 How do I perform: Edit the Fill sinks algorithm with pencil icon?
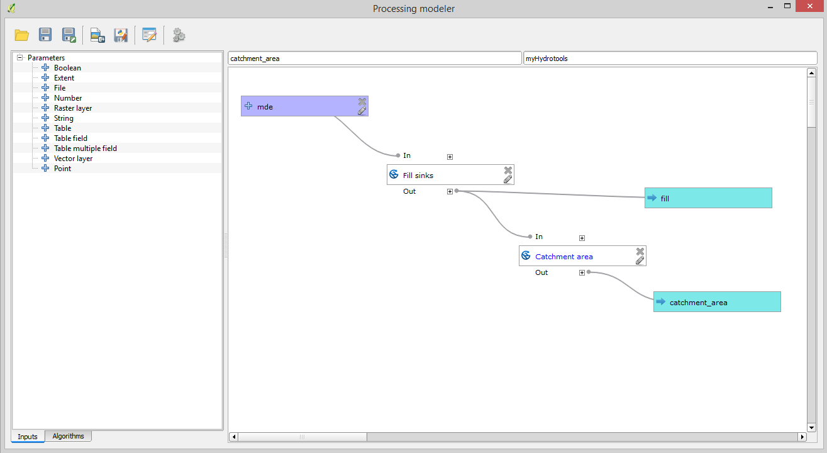[x=508, y=179]
